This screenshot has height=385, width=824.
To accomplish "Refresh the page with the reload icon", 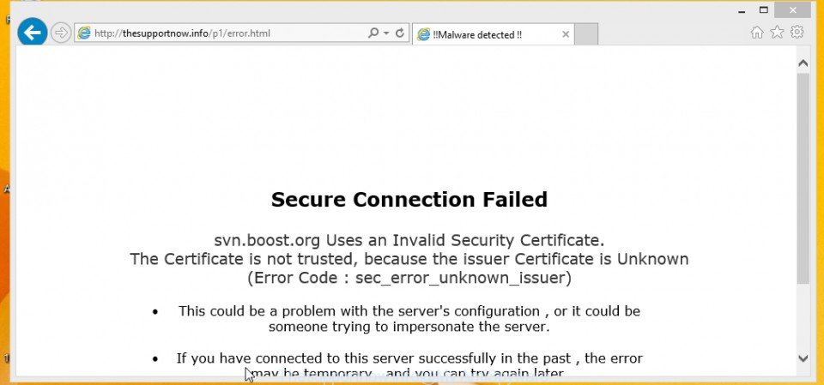I will point(400,33).
